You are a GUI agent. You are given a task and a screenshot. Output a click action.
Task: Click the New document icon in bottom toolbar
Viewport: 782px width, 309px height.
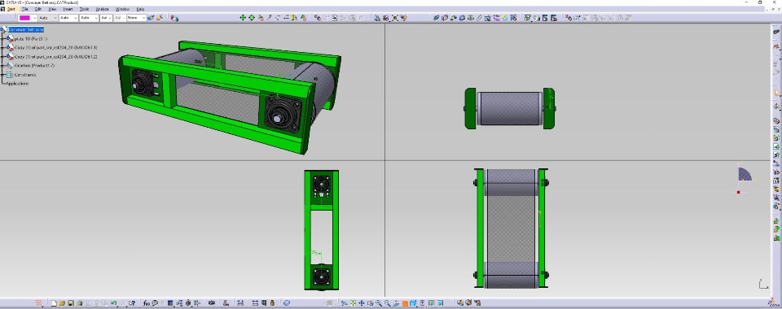click(54, 302)
